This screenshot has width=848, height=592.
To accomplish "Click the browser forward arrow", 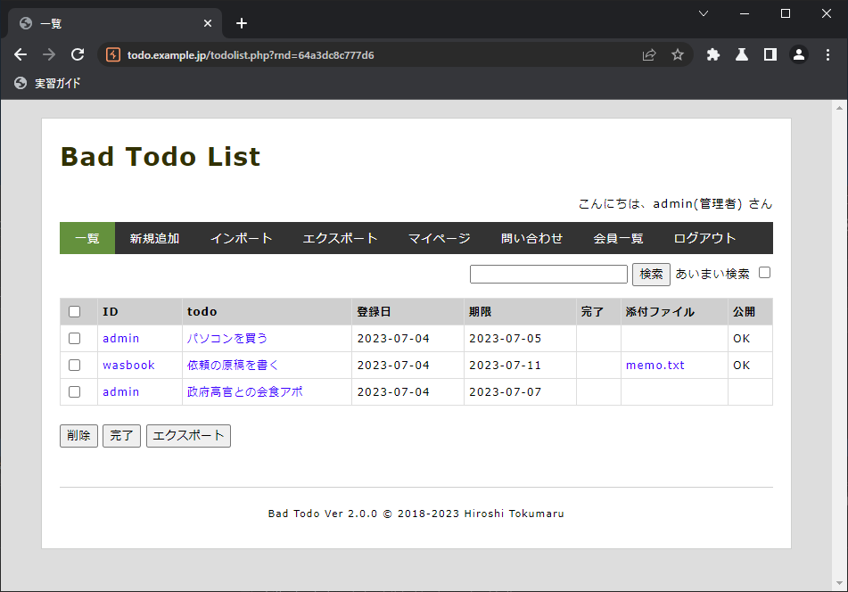I will pos(49,54).
